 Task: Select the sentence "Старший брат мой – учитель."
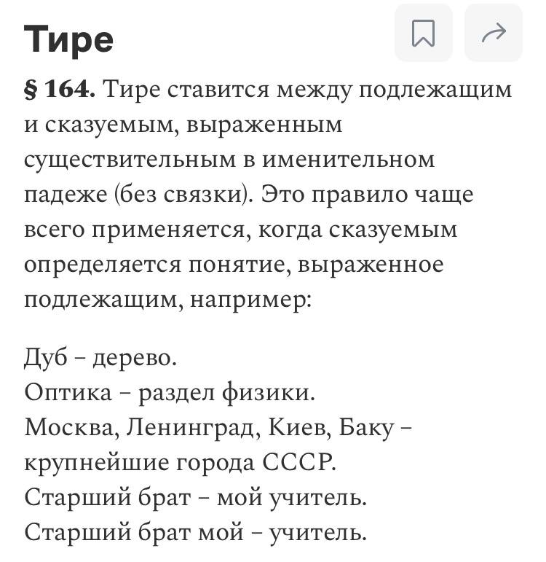click(x=196, y=532)
